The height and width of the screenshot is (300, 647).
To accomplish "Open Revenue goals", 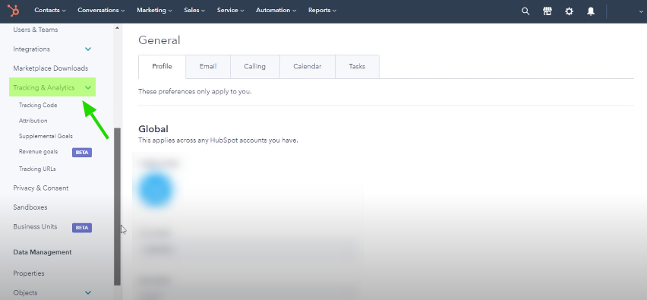I will [x=39, y=151].
